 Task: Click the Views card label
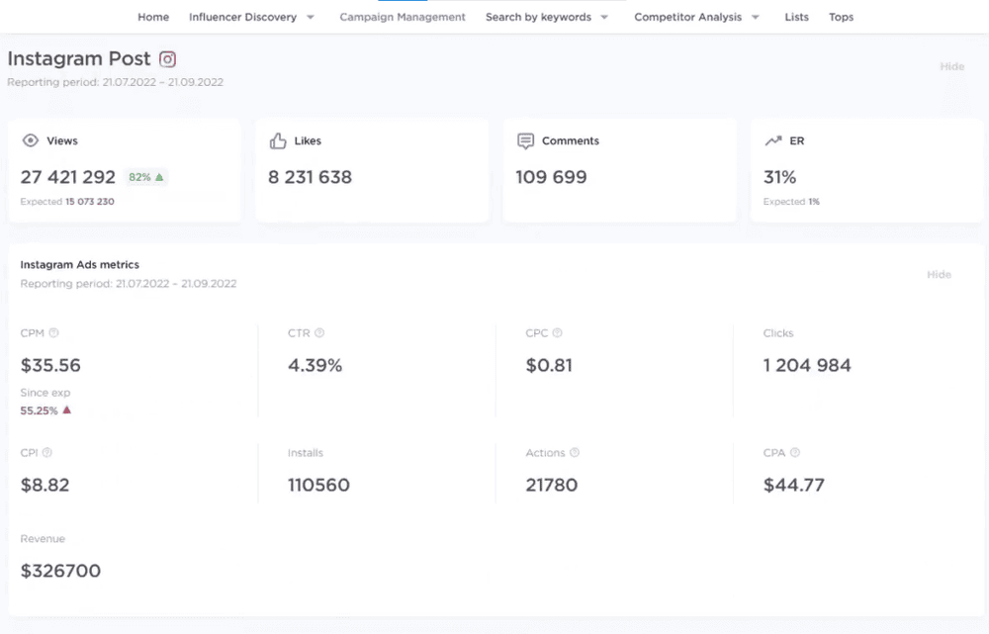click(x=62, y=140)
